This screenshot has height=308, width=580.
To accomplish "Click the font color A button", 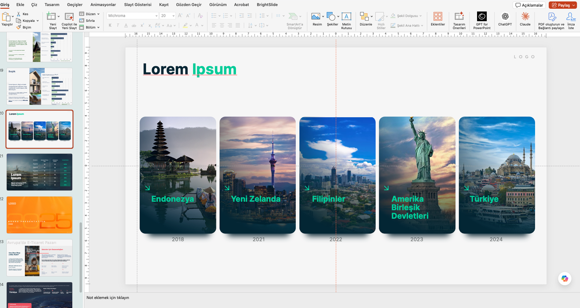I will 197,25.
